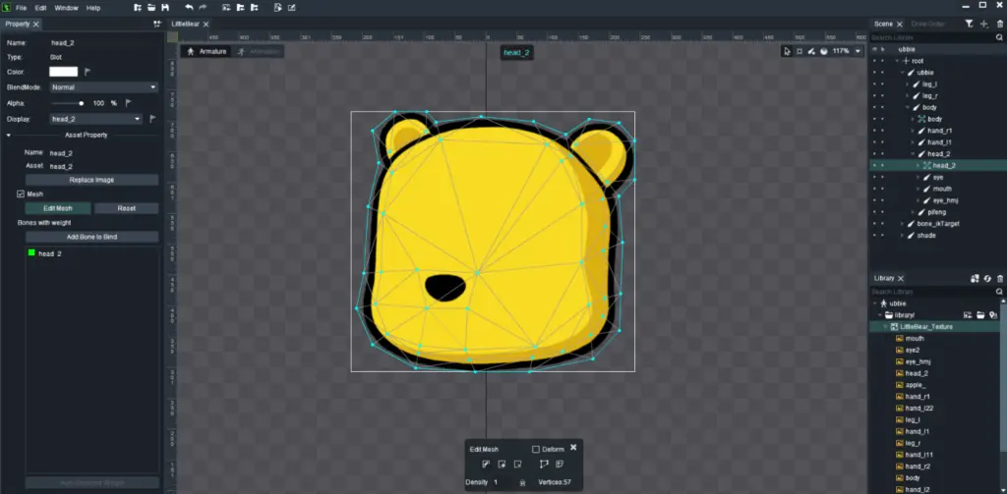The height and width of the screenshot is (494, 1007).
Task: Click the refresh icon in Library panel header
Action: click(987, 279)
